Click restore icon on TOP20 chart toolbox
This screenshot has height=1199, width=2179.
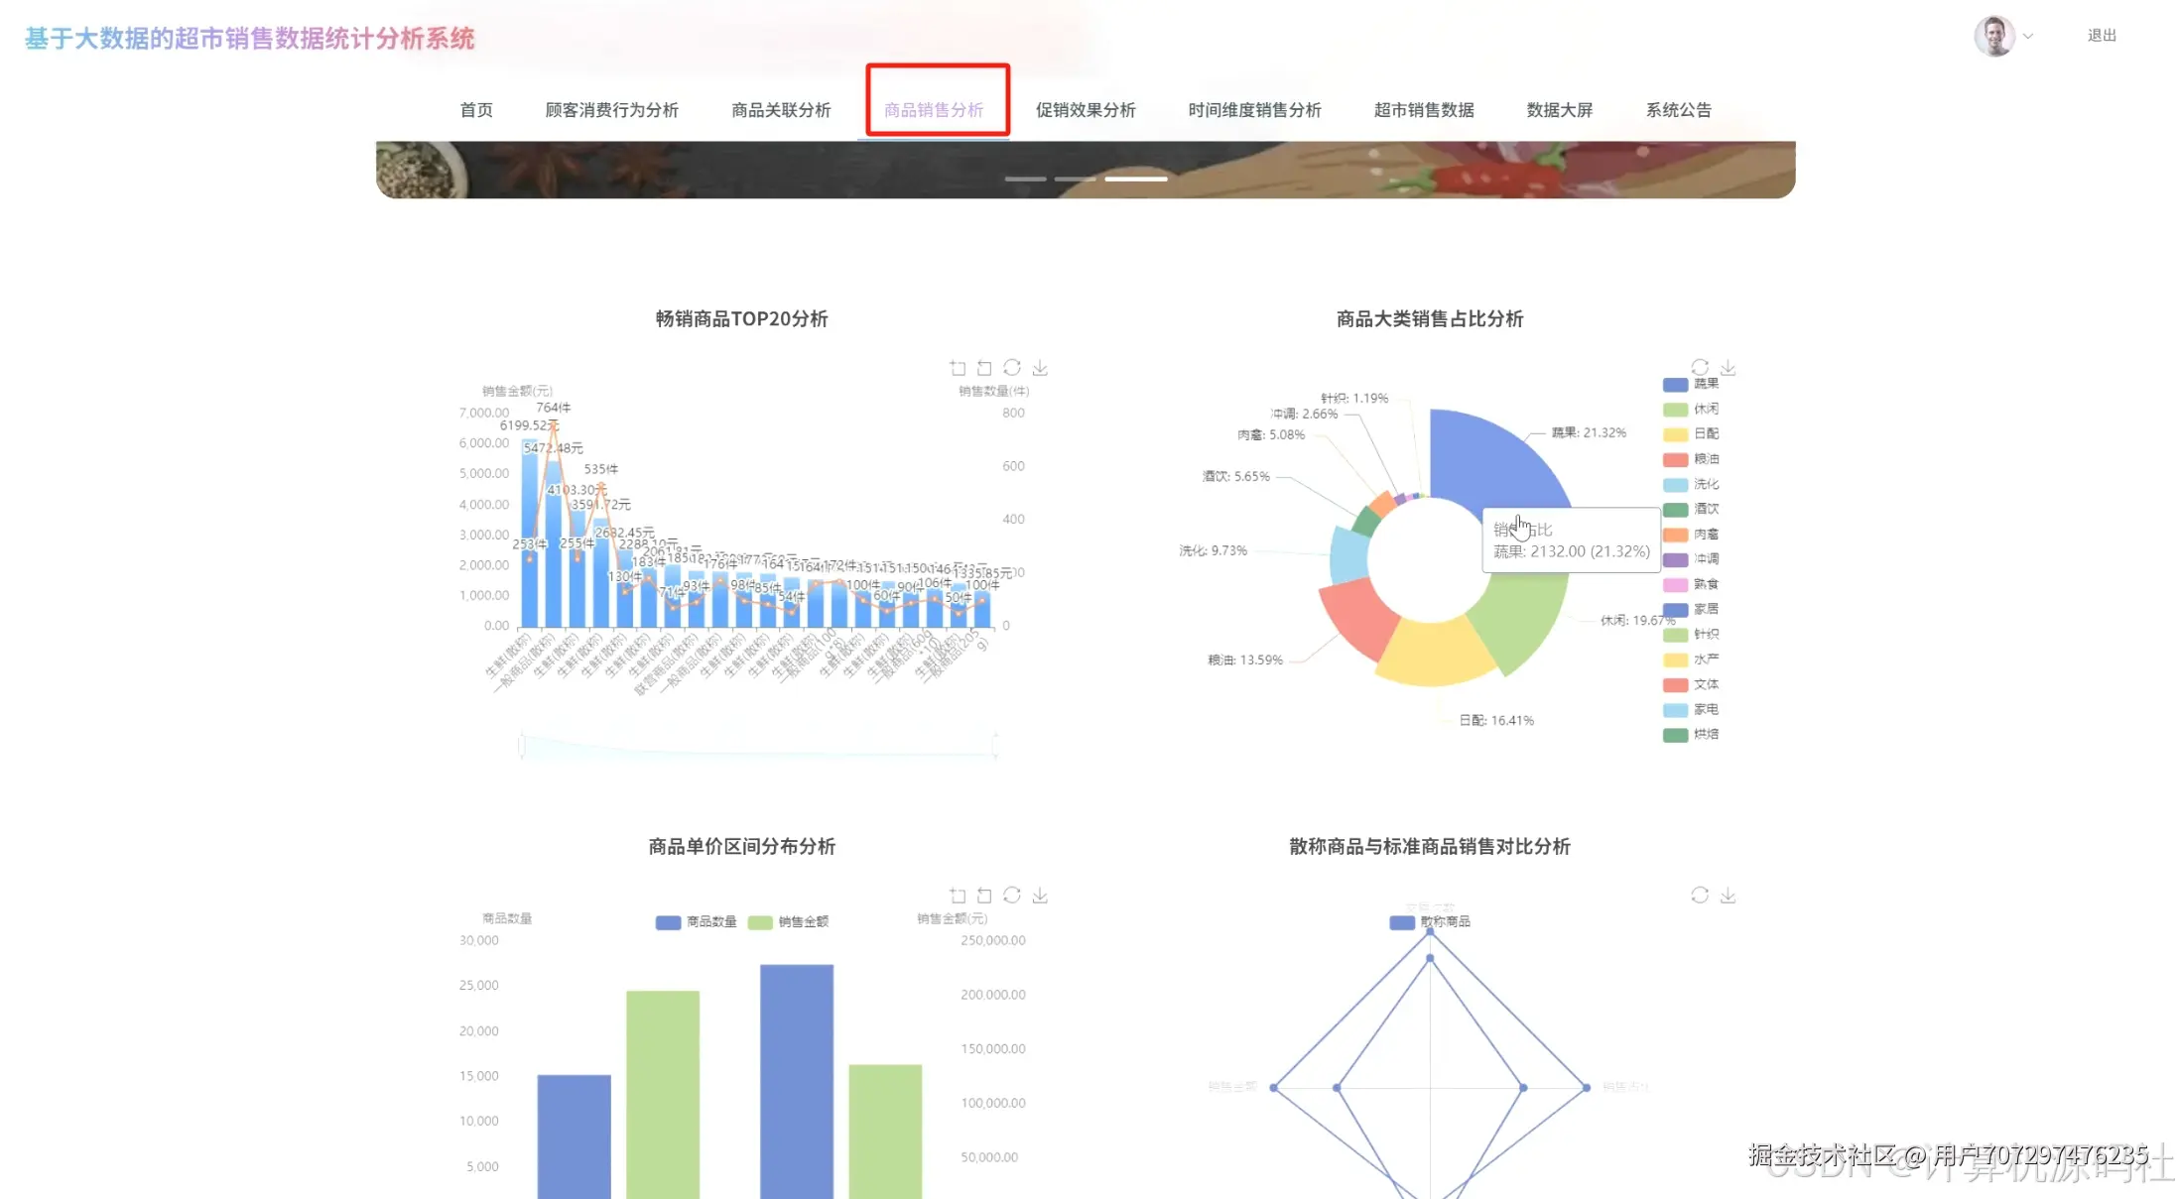coord(1012,368)
